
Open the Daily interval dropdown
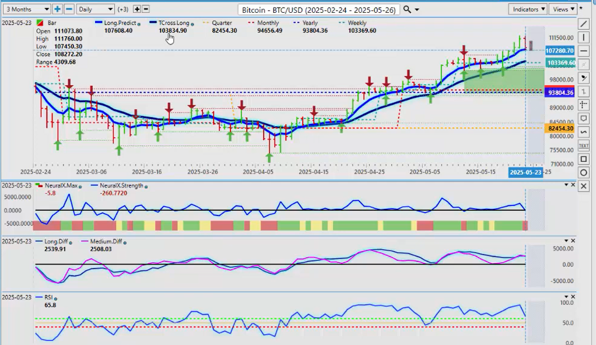tap(95, 9)
